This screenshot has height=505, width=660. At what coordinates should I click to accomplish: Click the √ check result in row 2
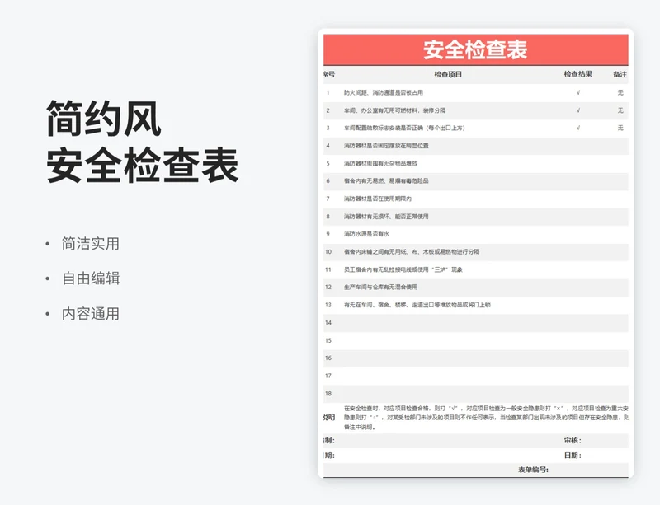[x=578, y=110]
